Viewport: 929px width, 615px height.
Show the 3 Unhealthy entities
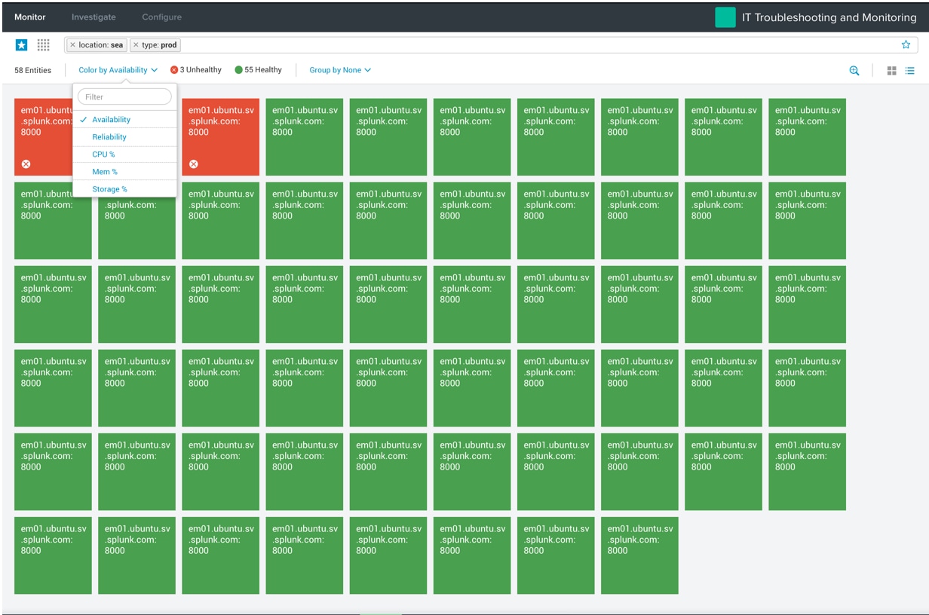[196, 70]
